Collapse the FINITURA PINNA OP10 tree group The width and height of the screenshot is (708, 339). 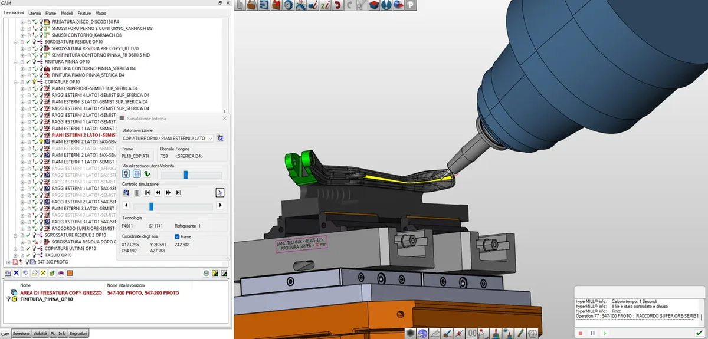[x=15, y=62]
